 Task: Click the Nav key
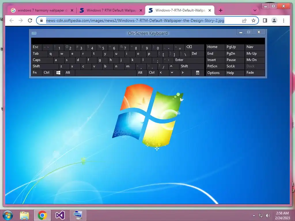tap(255, 47)
